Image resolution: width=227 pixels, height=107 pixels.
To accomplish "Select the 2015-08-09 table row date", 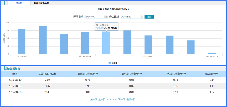I will [x=15, y=86].
